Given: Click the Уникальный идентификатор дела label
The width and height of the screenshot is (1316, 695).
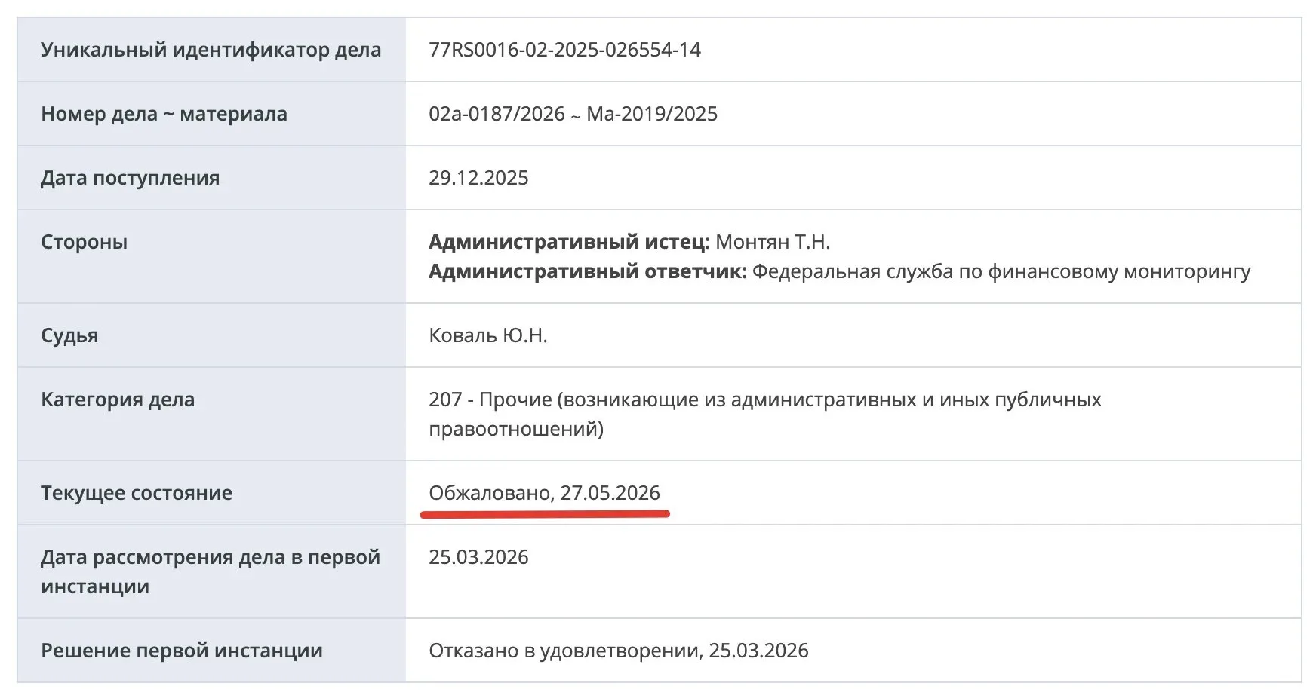Looking at the screenshot, I should point(211,50).
